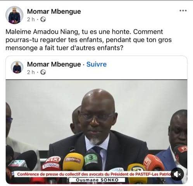
Task: Click the Ousmane SONKO name label
Action: click(x=97, y=180)
